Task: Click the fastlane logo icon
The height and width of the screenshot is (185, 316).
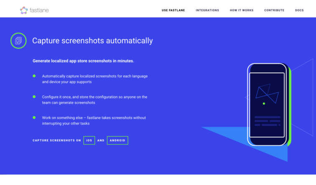Action: pos(24,10)
